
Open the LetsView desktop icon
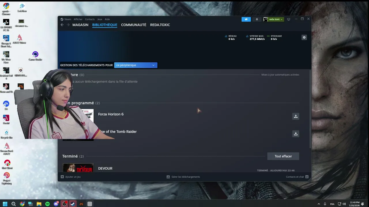click(22, 8)
